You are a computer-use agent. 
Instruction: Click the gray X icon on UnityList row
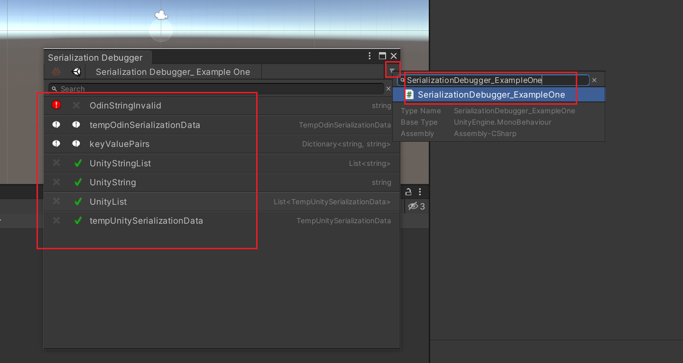[x=56, y=201]
